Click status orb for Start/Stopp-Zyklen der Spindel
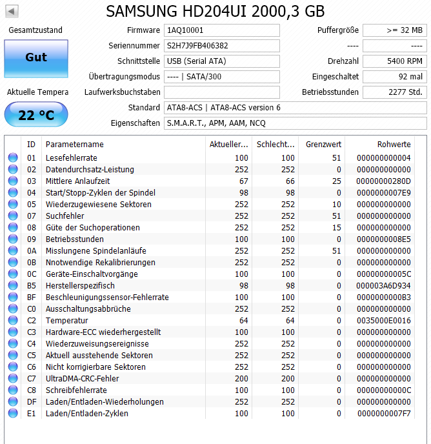This screenshot has height=444, width=431. coord(13,192)
